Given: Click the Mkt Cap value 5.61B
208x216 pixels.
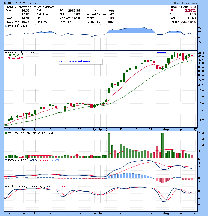Looking at the screenshot, I should [76, 18].
